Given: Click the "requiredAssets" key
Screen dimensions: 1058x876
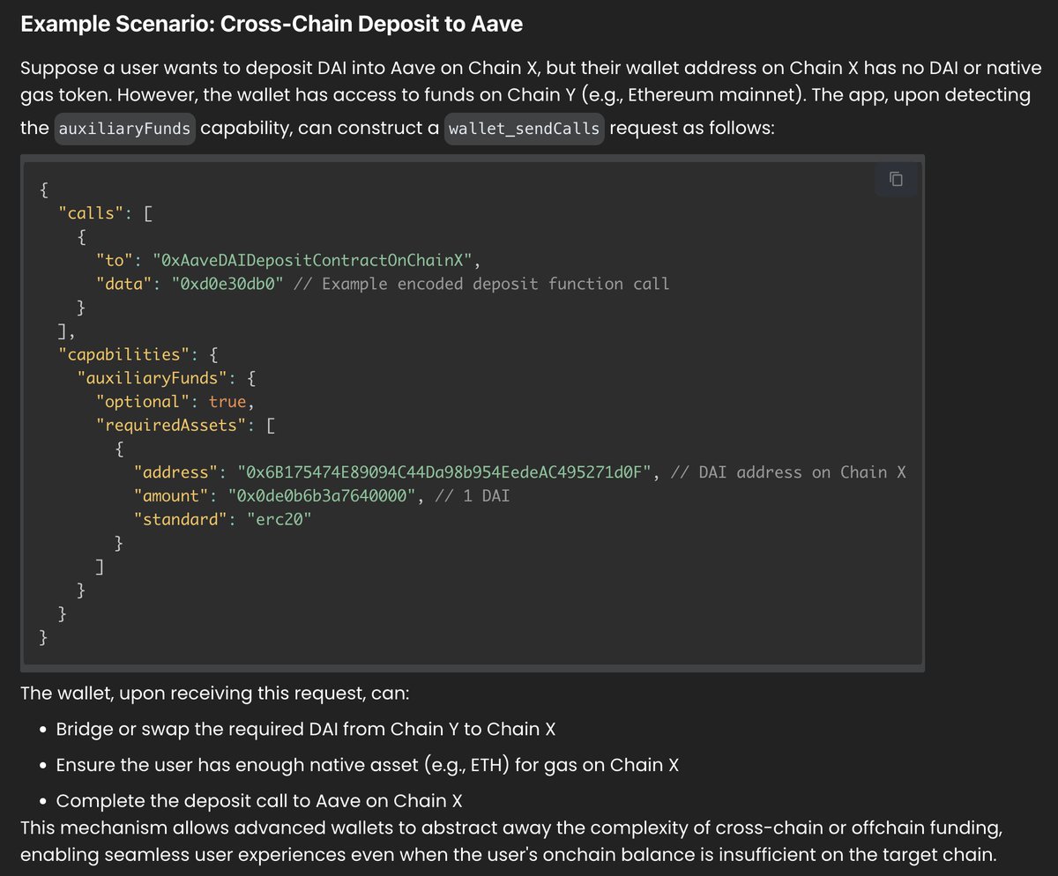Looking at the screenshot, I should click(172, 425).
